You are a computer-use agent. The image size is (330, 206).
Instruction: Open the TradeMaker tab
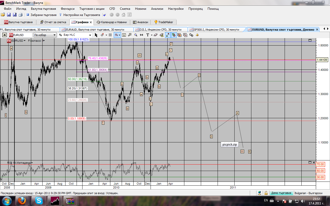[164, 22]
